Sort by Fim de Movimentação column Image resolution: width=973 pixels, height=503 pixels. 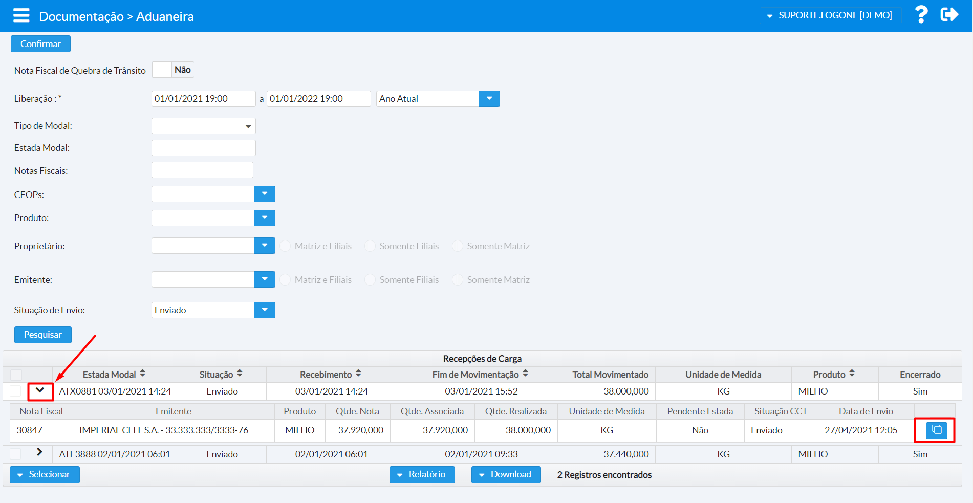click(x=525, y=374)
